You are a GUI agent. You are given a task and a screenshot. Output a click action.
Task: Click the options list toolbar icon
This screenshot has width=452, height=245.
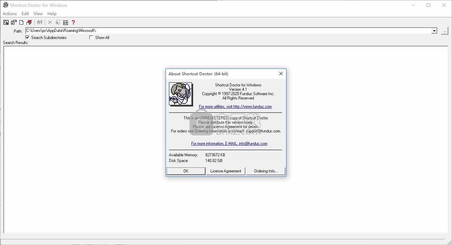[x=66, y=23]
